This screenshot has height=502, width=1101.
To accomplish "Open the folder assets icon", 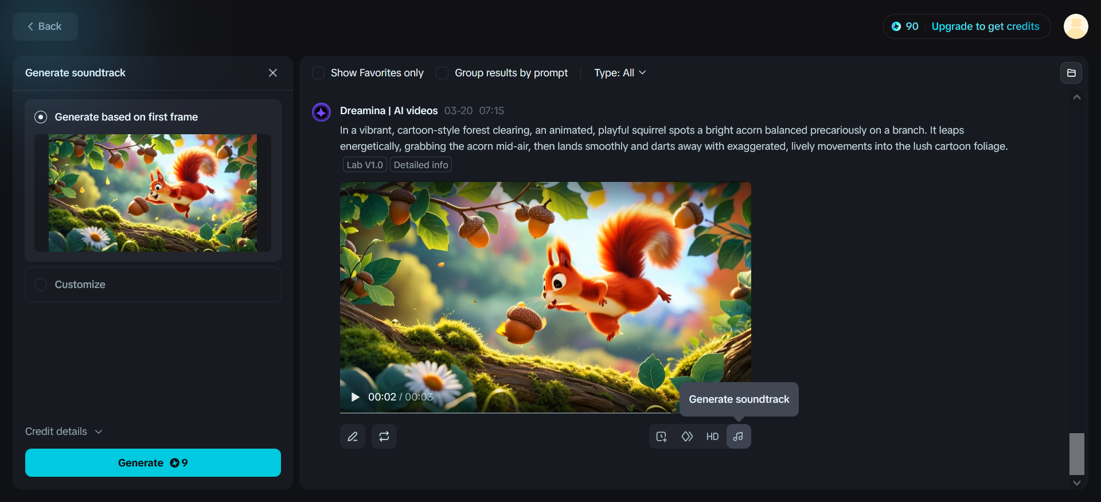I will (1071, 73).
